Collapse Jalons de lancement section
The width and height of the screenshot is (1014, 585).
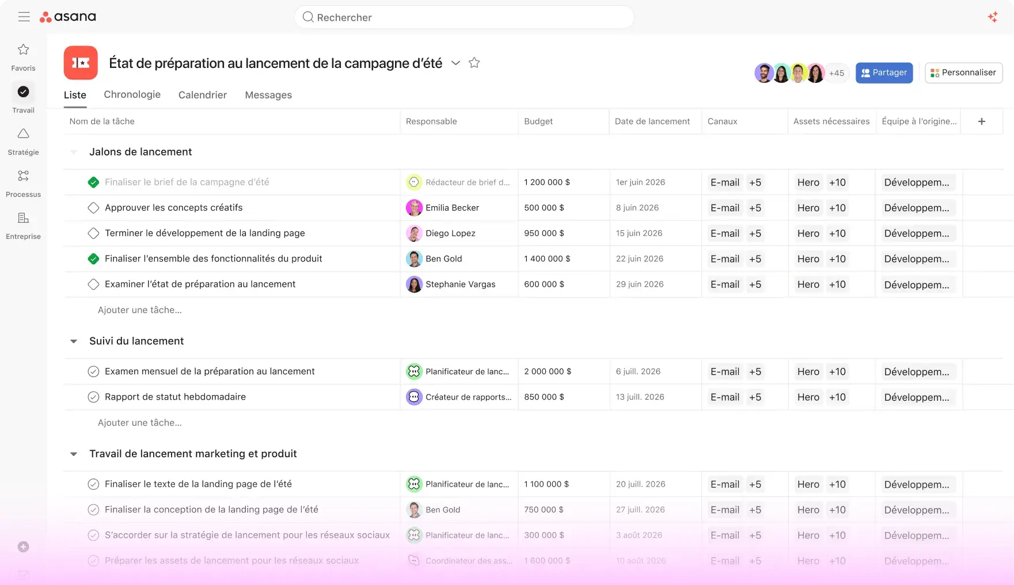click(x=74, y=152)
